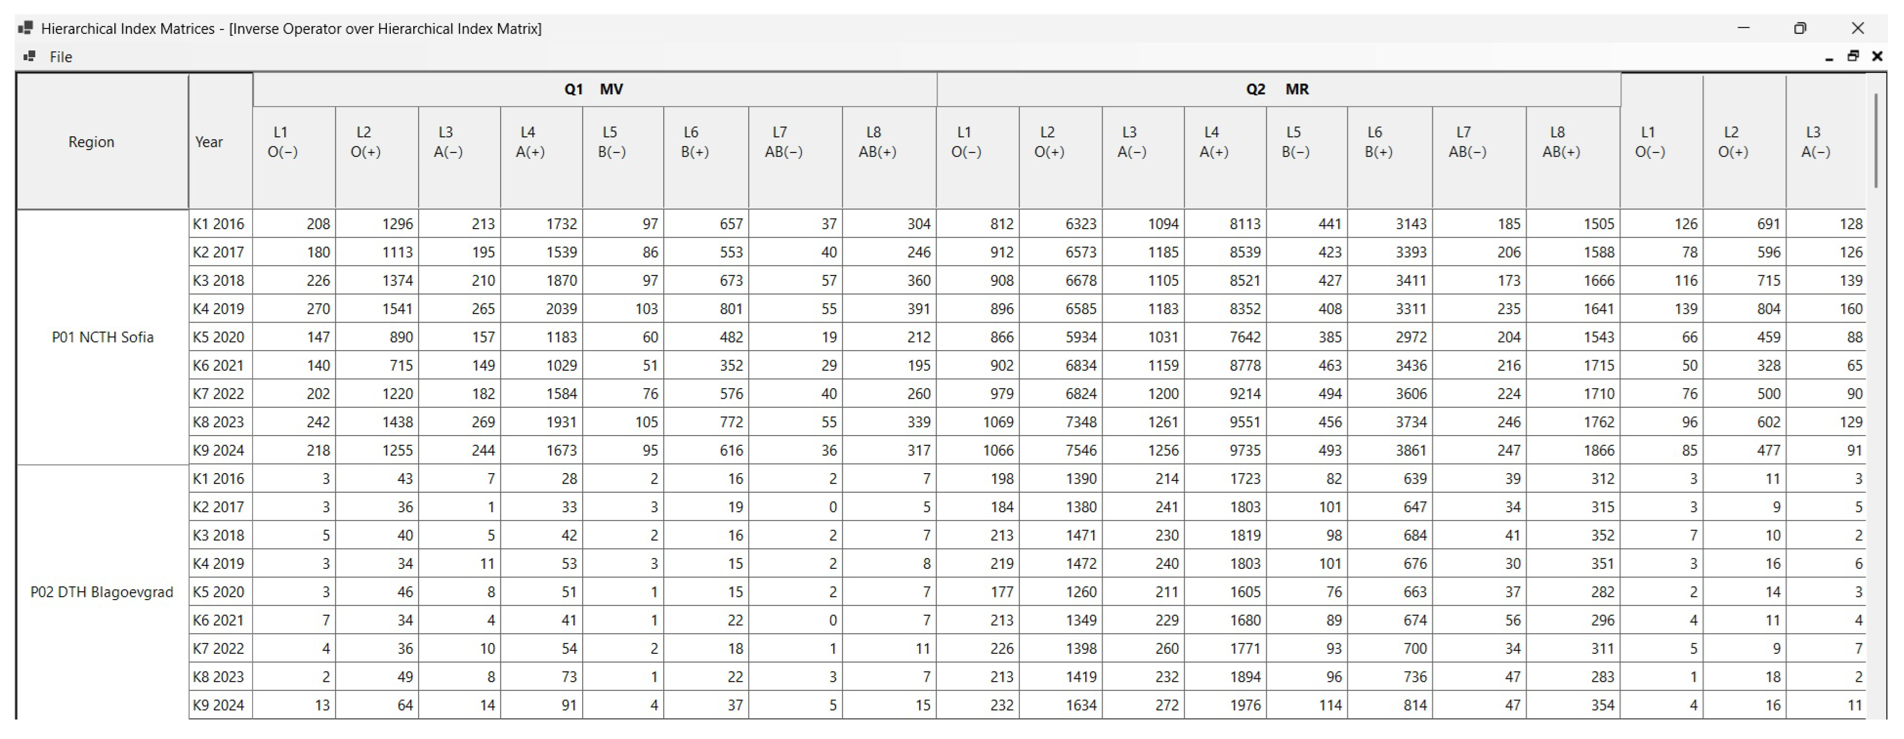Screen dimensions: 1904x739
Task: Select the P01 NCTH Sofia row group
Action: pos(103,337)
